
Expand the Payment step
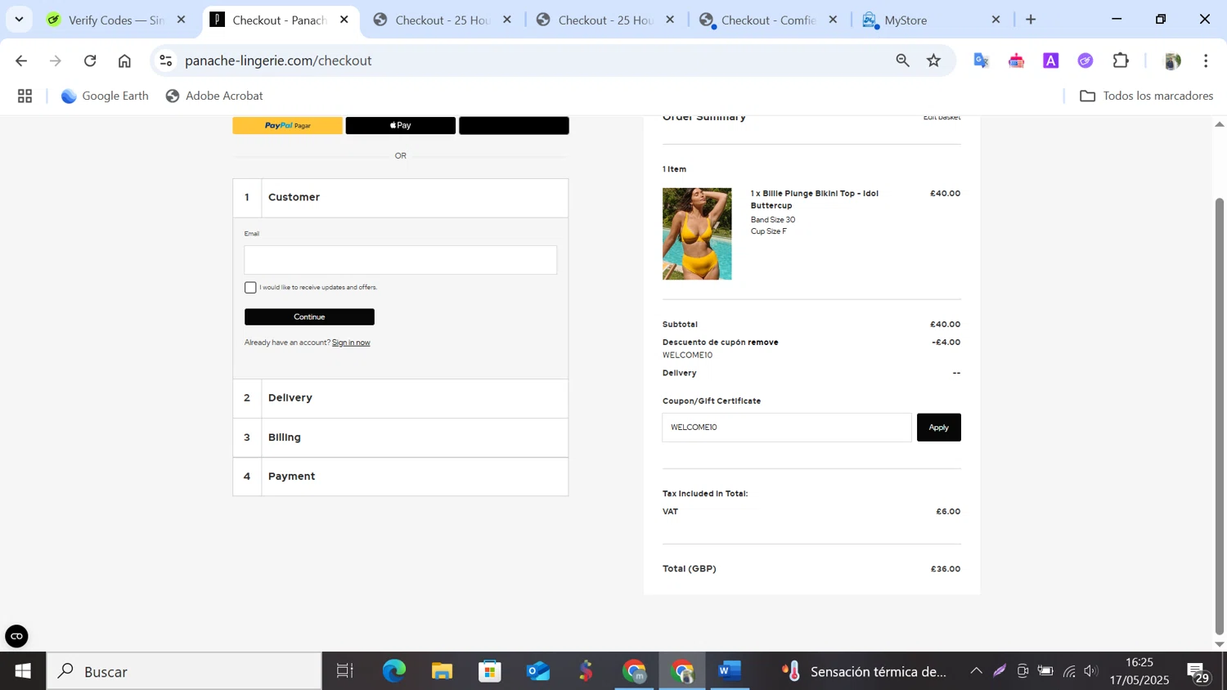click(400, 477)
